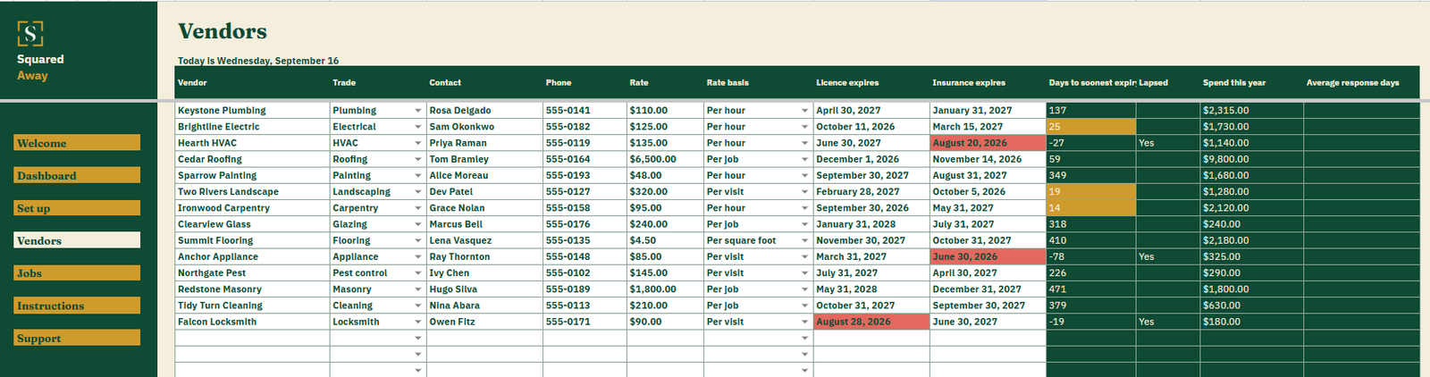Open Trade dropdown for Cedar Roofing
The height and width of the screenshot is (377, 1430).
tap(417, 159)
